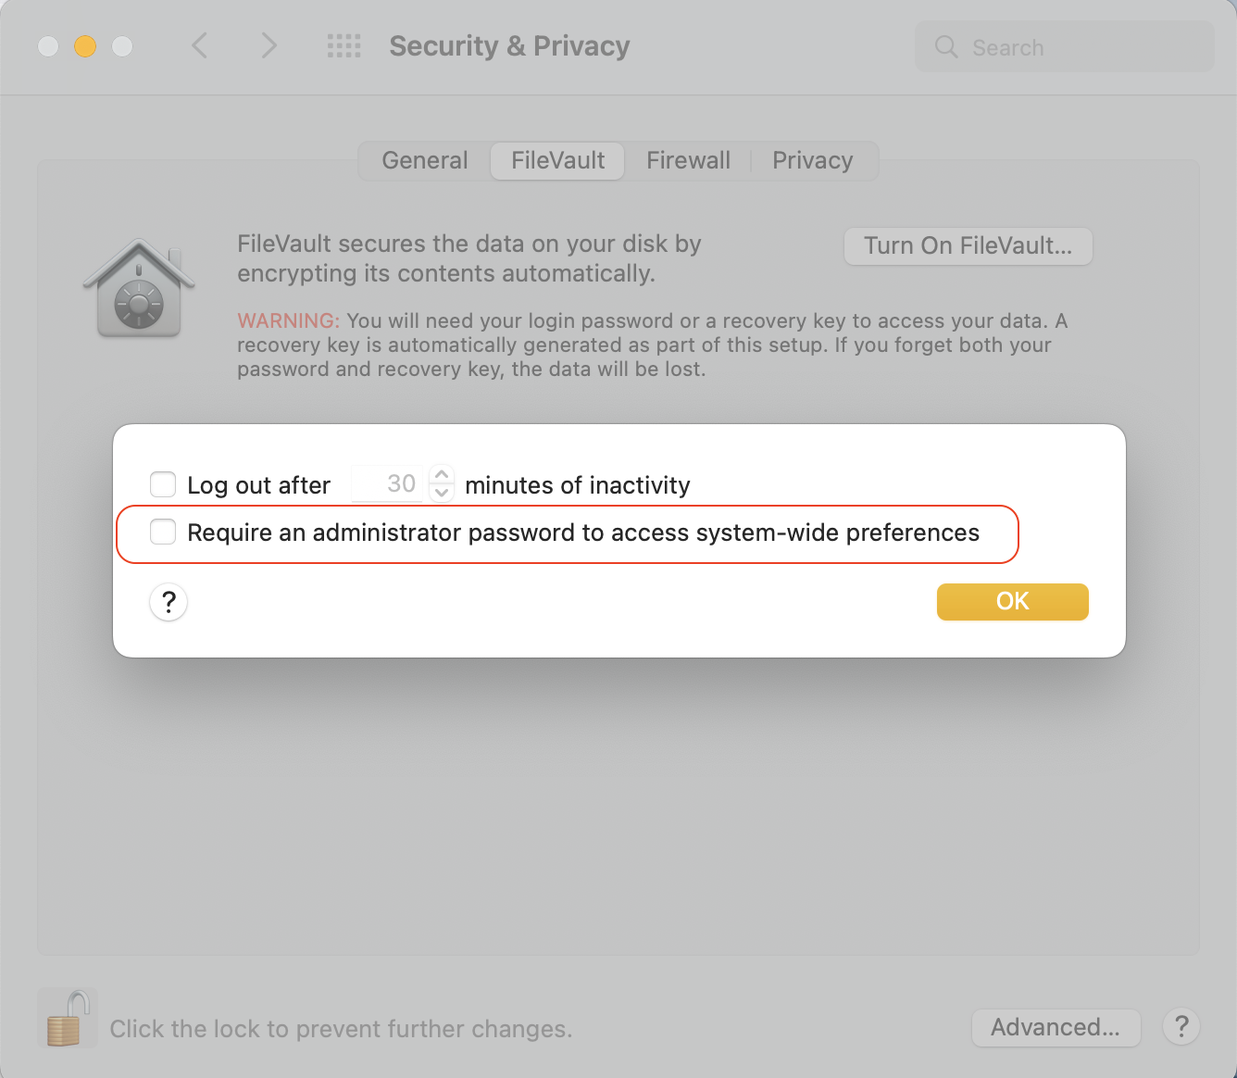Screen dimensions: 1237x1078
Task: Open the Firewall tab
Action: coord(688,161)
